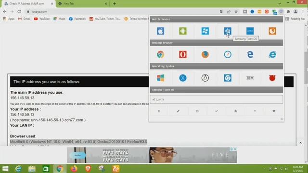This screenshot has height=173, width=308.
Task: Open the Reading list panel
Action: (295, 19)
